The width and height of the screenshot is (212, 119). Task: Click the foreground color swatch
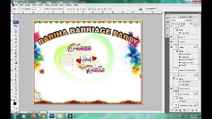point(15,103)
